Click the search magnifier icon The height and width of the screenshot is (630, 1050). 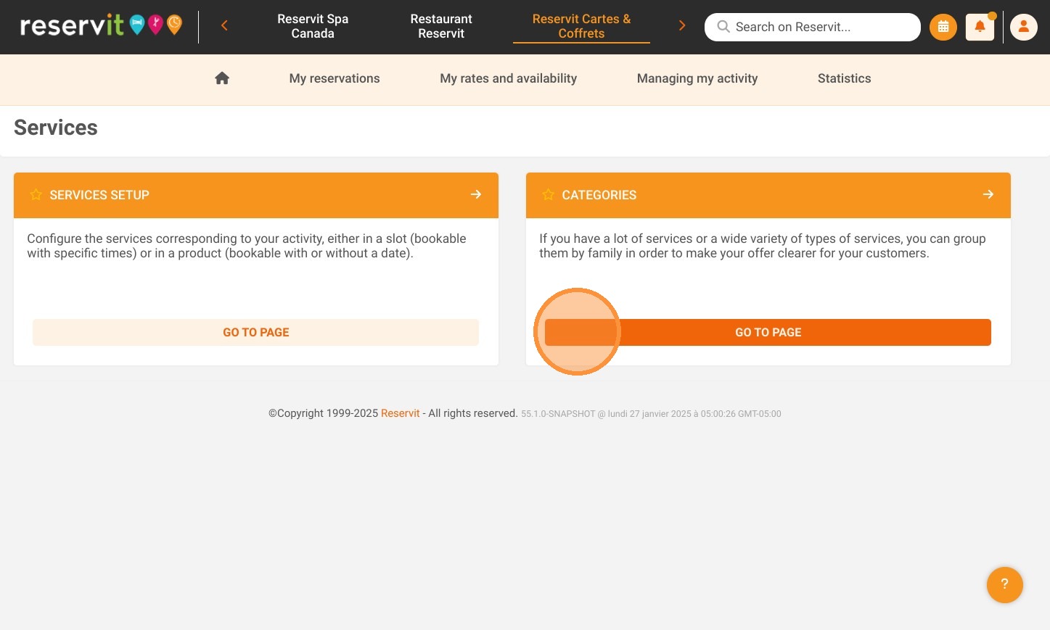point(723,27)
